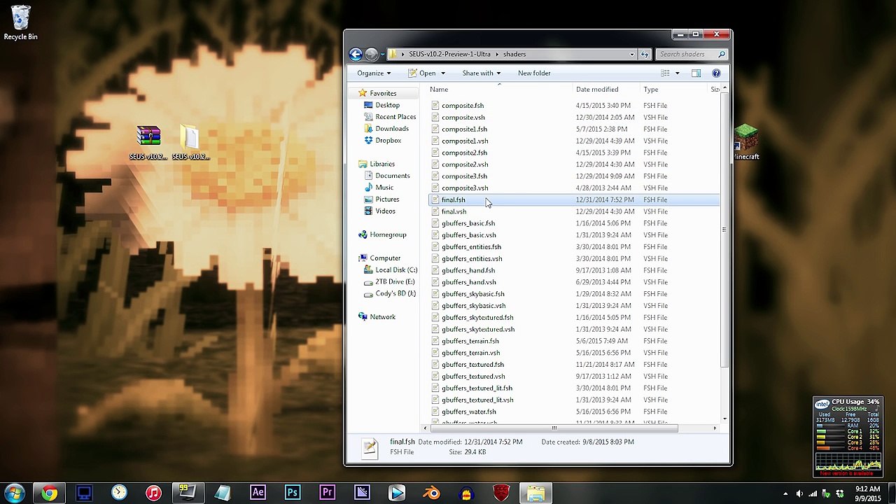The width and height of the screenshot is (896, 504).
Task: Sort files by the Date modified column
Action: pyautogui.click(x=597, y=89)
